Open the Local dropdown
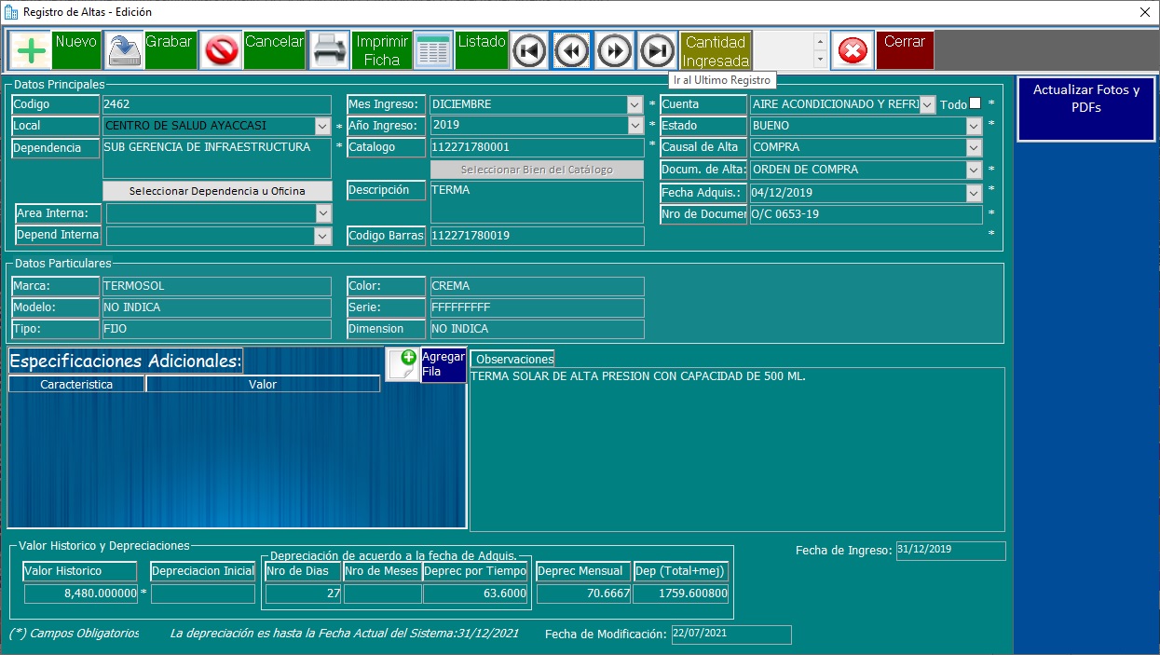This screenshot has width=1160, height=655. point(323,126)
